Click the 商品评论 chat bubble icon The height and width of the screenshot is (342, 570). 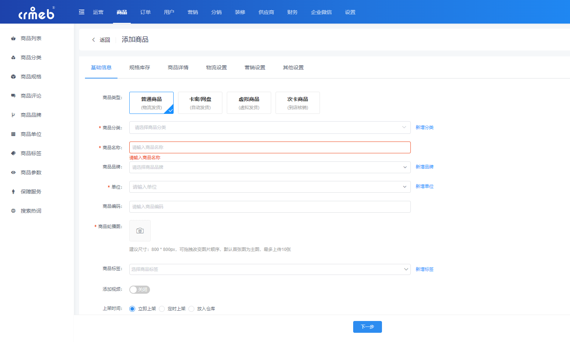click(13, 96)
